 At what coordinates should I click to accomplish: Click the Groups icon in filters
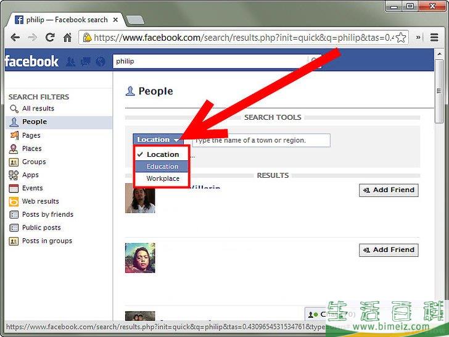[14, 162]
